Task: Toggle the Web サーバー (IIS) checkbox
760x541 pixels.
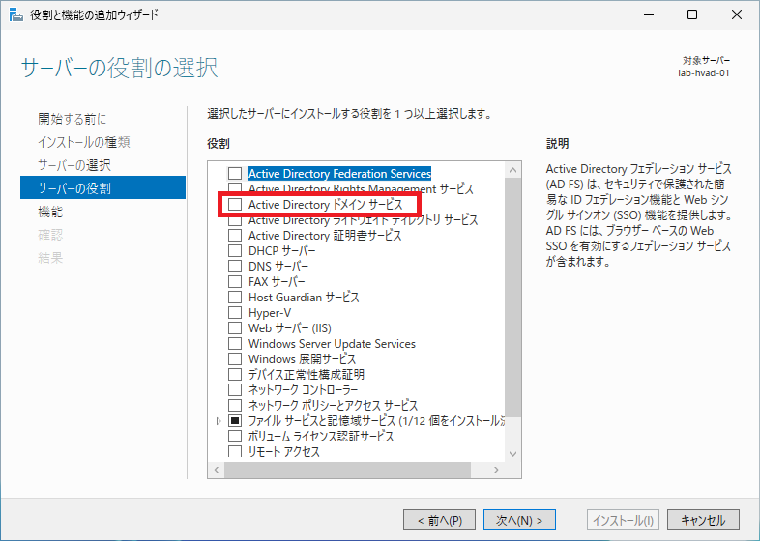Action: pyautogui.click(x=235, y=328)
